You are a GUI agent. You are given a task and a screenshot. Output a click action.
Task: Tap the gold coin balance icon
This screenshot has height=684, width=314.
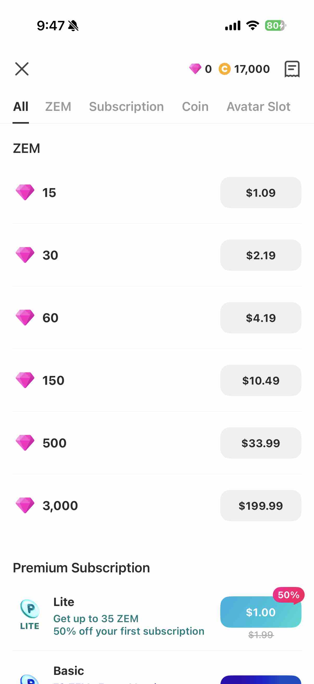[x=224, y=69]
